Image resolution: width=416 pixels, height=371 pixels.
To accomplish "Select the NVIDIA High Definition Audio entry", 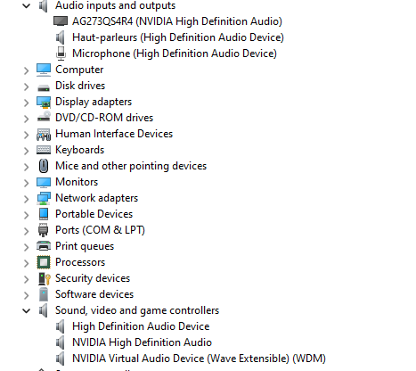I will click(142, 342).
